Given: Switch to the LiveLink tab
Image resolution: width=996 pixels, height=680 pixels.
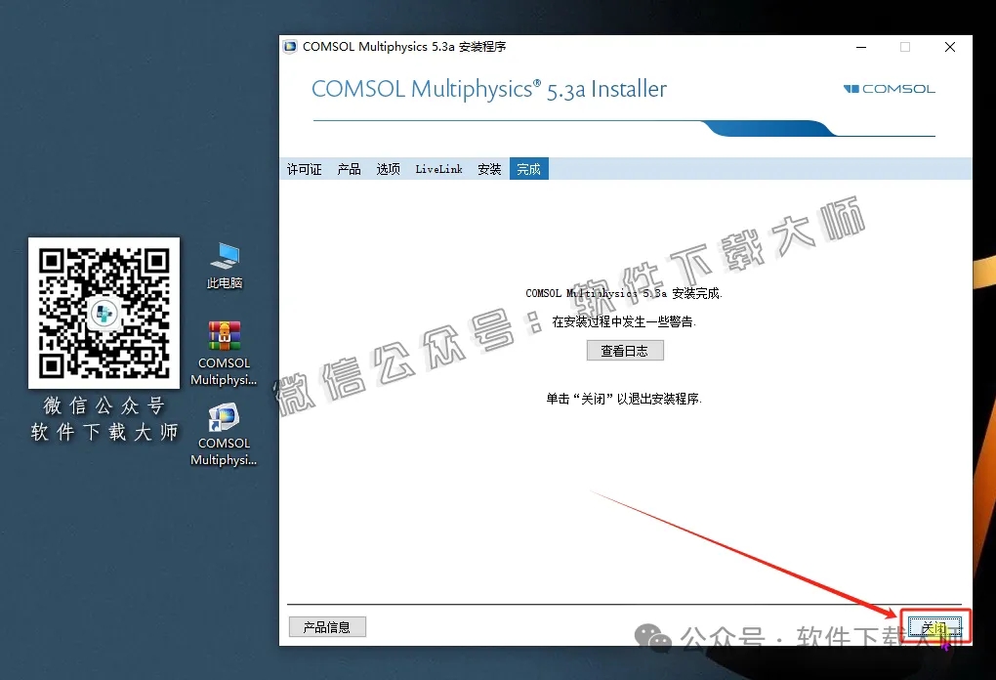Looking at the screenshot, I should (x=437, y=168).
